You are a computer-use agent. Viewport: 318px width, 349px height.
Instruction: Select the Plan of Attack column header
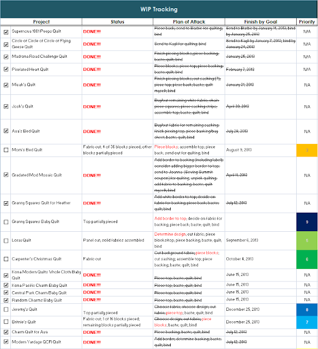click(x=189, y=22)
